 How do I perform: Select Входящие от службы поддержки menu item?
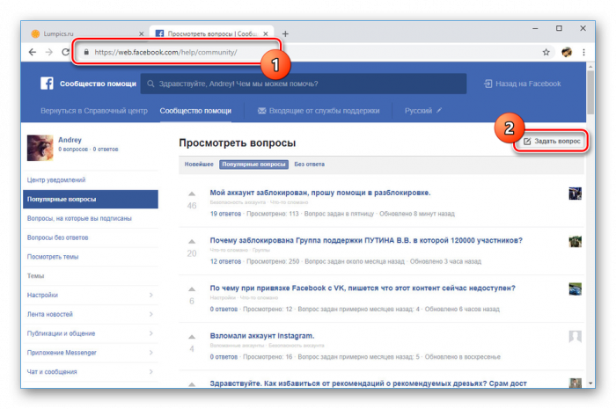pyautogui.click(x=318, y=111)
